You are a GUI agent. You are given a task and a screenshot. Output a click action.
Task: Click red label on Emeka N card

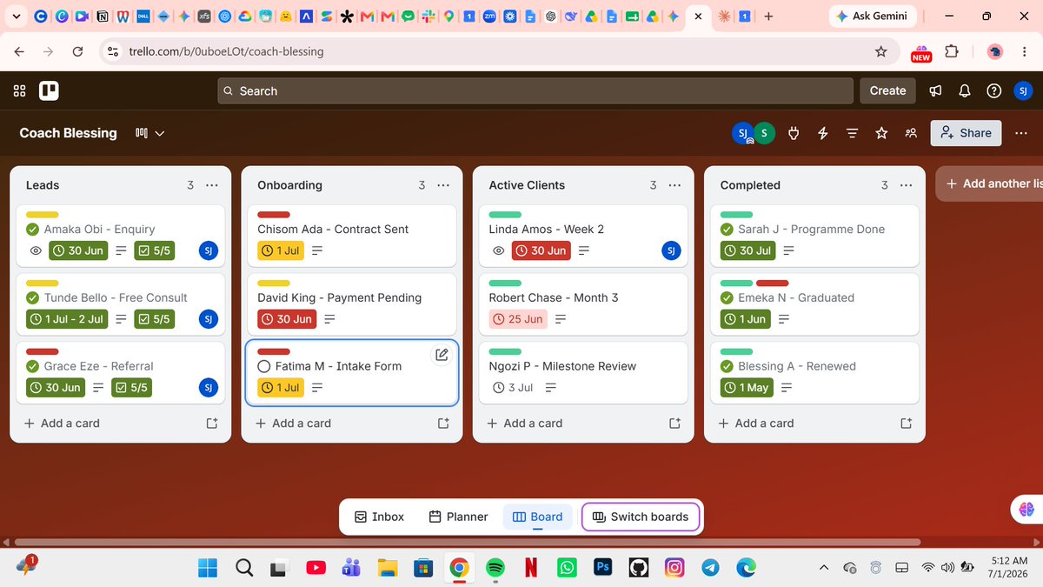tap(772, 283)
